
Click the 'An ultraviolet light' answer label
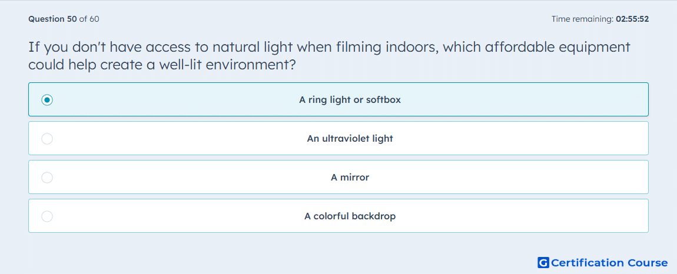click(x=350, y=139)
